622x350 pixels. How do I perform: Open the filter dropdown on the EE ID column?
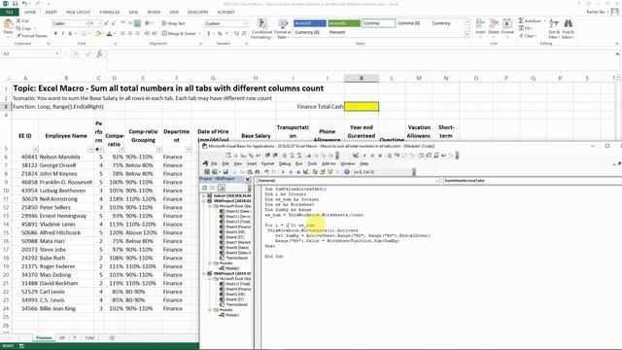pos(35,149)
